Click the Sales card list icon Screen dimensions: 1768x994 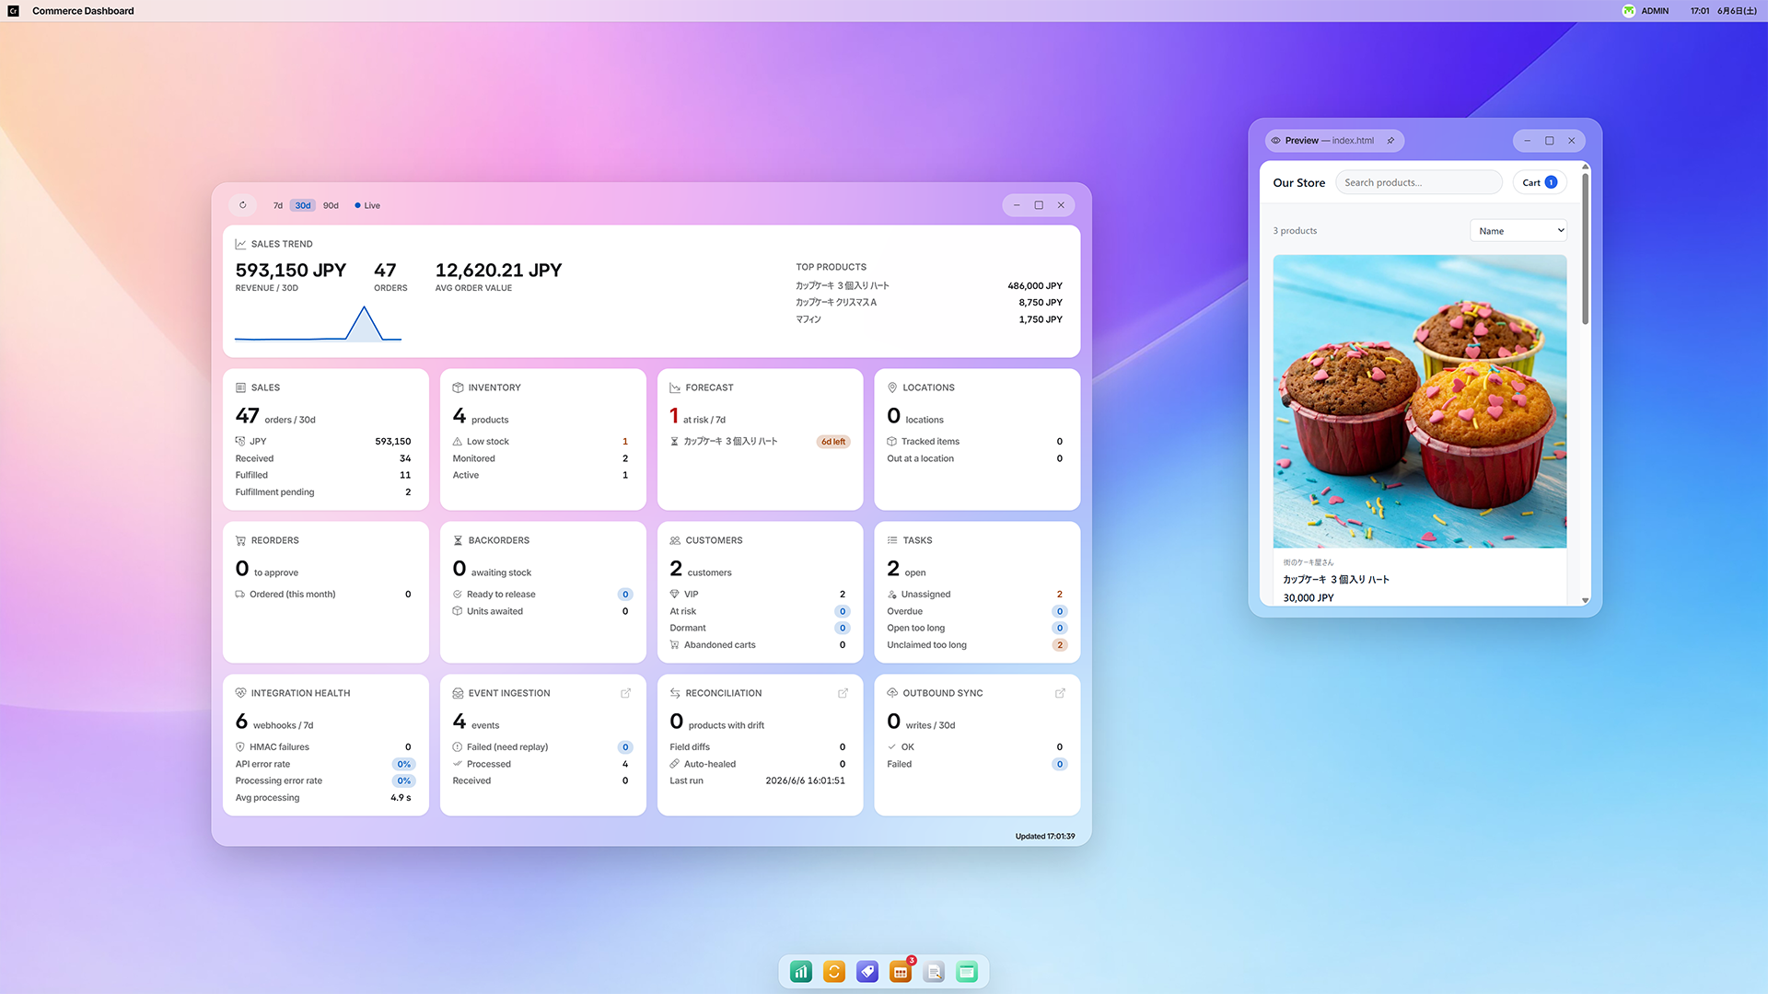point(240,387)
